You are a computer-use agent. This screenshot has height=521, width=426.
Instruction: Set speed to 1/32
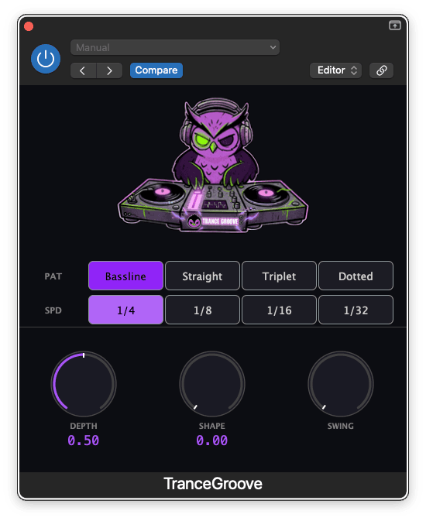point(356,310)
